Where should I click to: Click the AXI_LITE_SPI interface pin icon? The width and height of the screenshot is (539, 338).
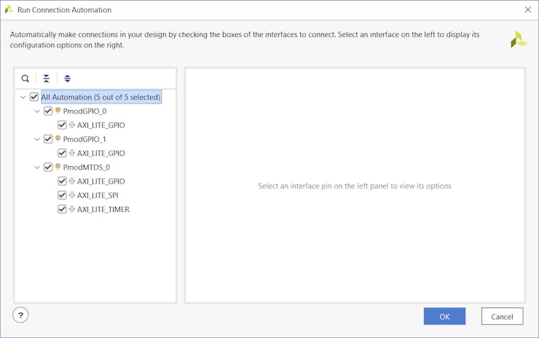(x=72, y=195)
